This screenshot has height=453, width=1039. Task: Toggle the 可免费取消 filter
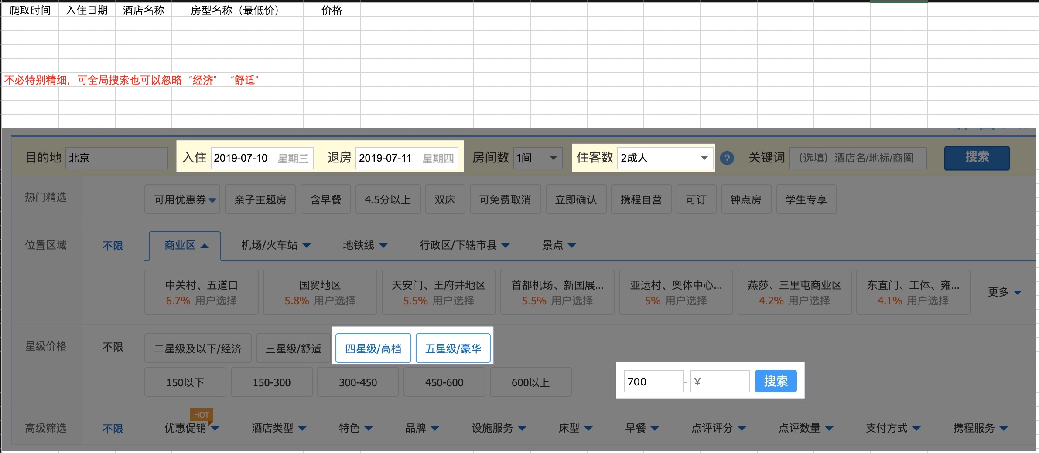pos(506,199)
